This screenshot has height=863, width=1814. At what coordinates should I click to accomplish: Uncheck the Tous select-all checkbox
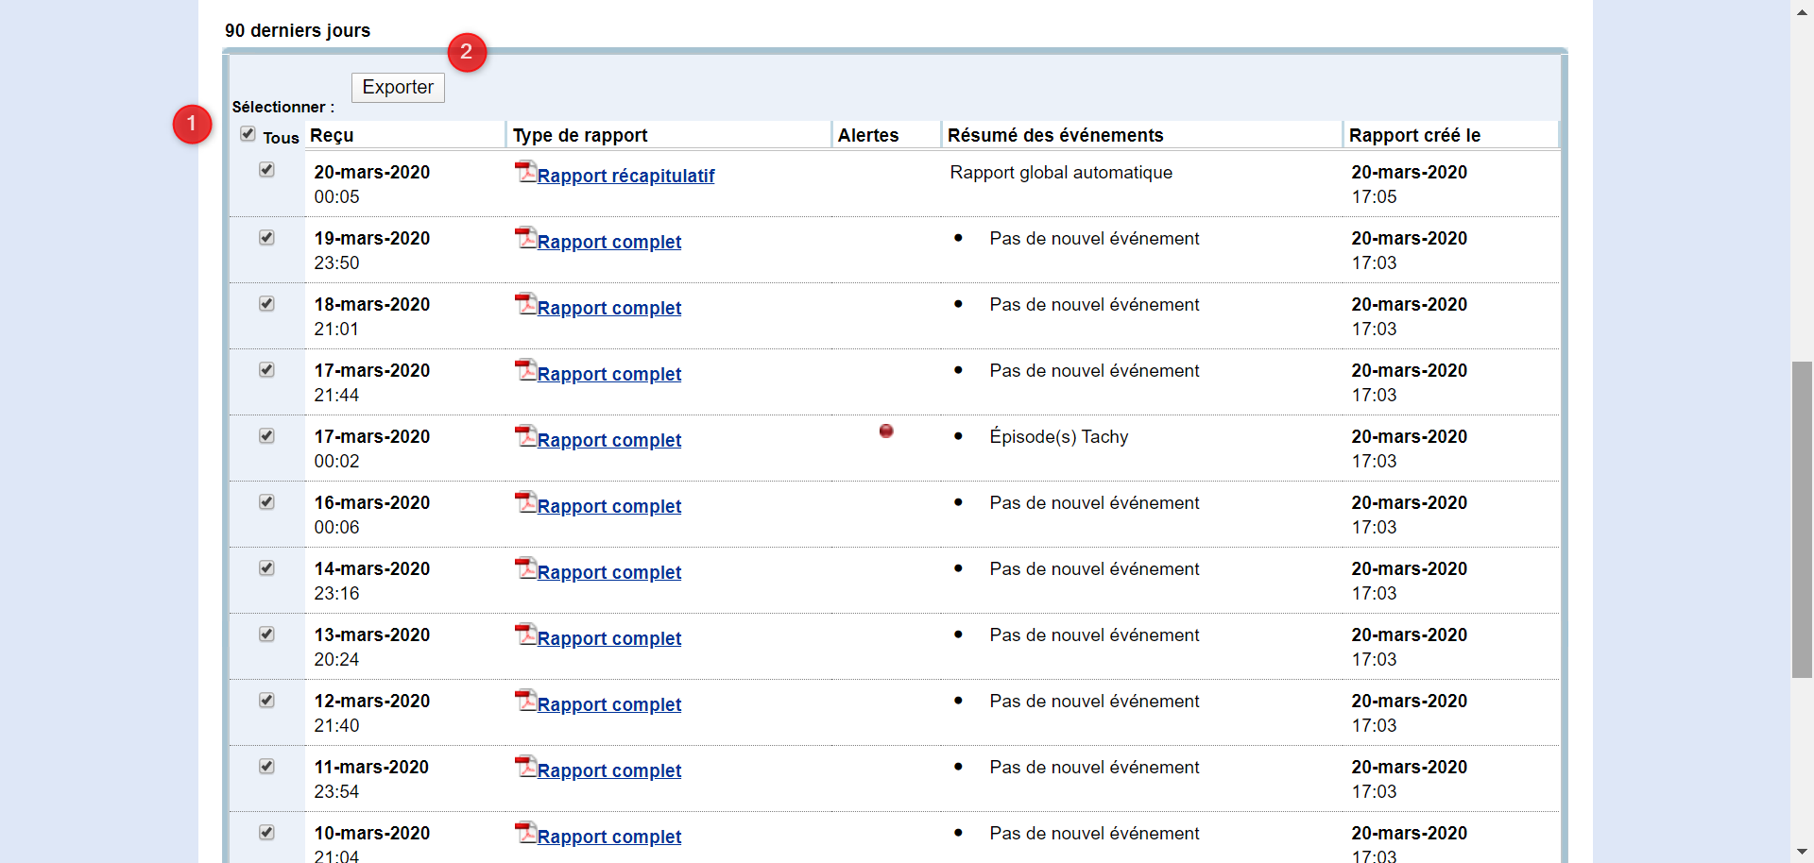[x=248, y=134]
